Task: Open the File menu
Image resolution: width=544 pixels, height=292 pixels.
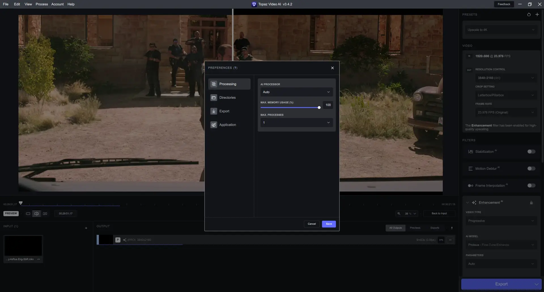Action: point(6,4)
